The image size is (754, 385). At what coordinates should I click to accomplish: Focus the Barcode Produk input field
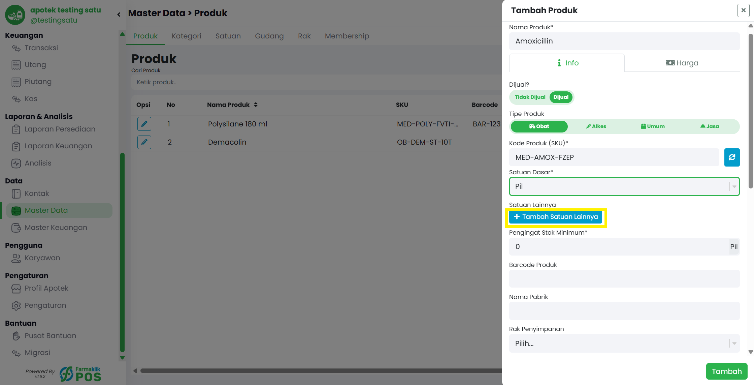[x=624, y=278]
